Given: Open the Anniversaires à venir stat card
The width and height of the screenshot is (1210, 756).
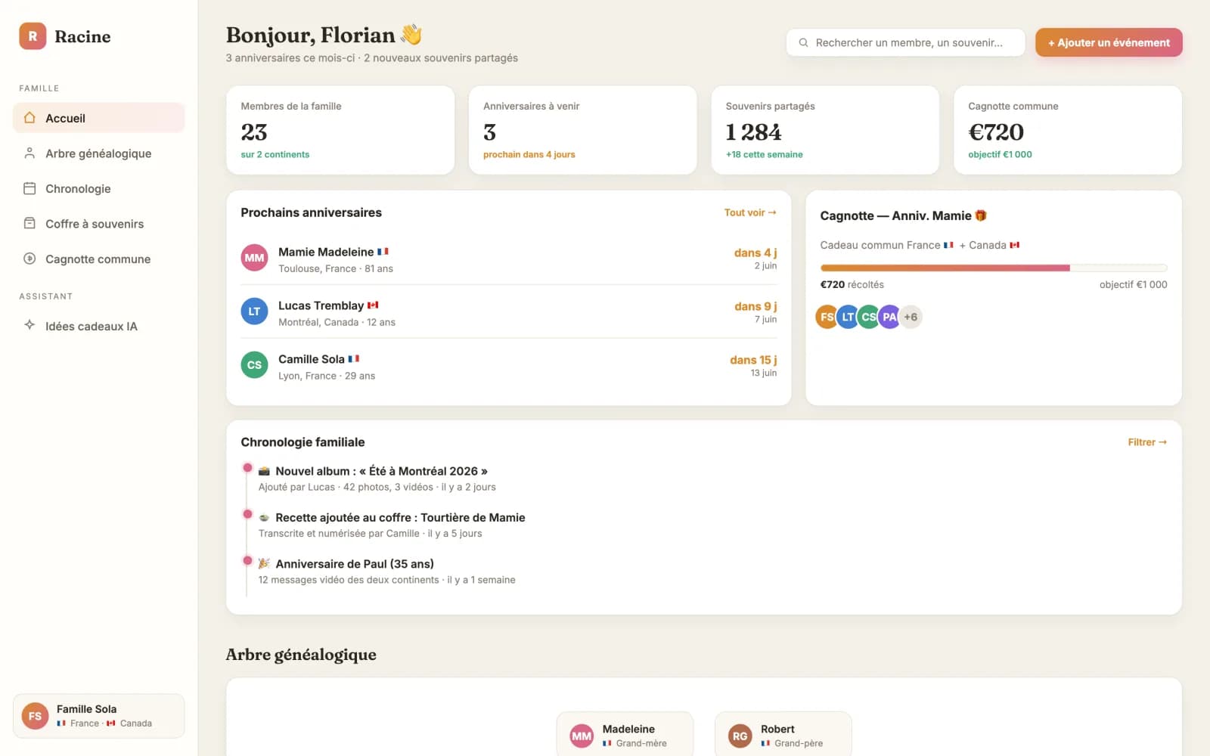Looking at the screenshot, I should point(582,130).
